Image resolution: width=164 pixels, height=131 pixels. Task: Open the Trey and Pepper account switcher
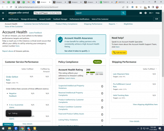48,13
